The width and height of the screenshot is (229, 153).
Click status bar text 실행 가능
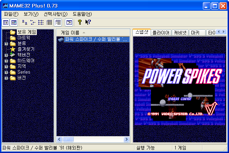coord(146,148)
